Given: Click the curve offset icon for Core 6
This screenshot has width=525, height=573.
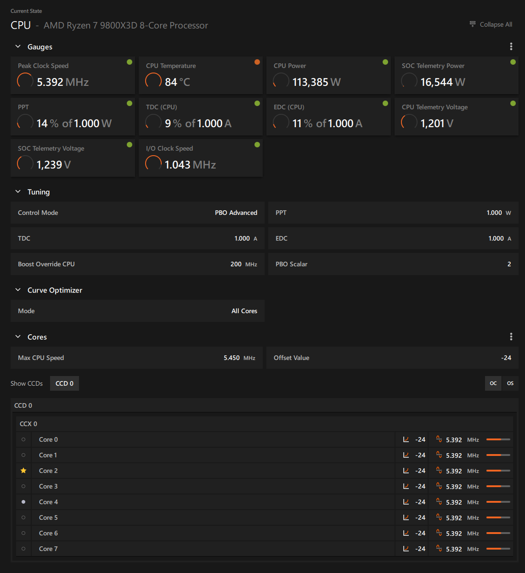Looking at the screenshot, I should (x=406, y=533).
